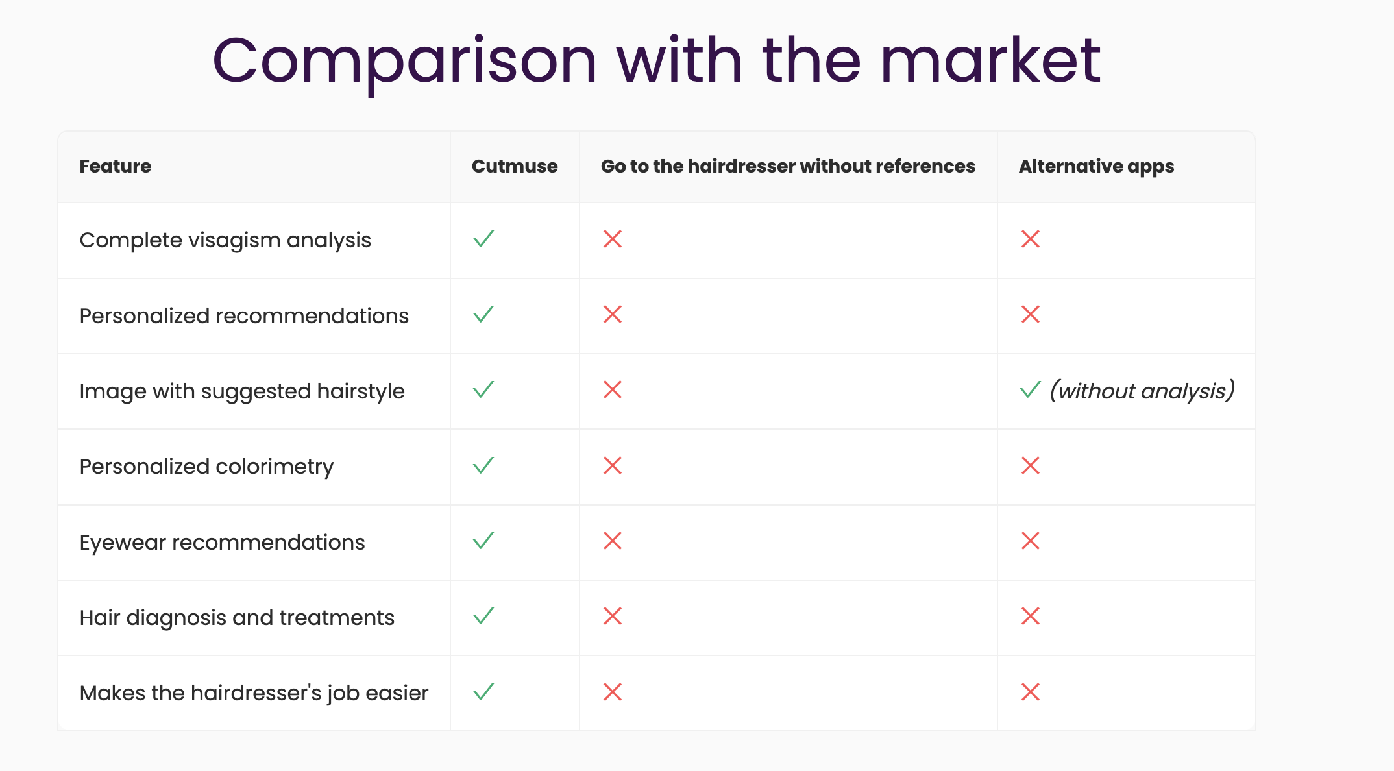Viewport: 1394px width, 771px height.
Task: Click the green check beside '(without analysis)'
Action: 1031,389
